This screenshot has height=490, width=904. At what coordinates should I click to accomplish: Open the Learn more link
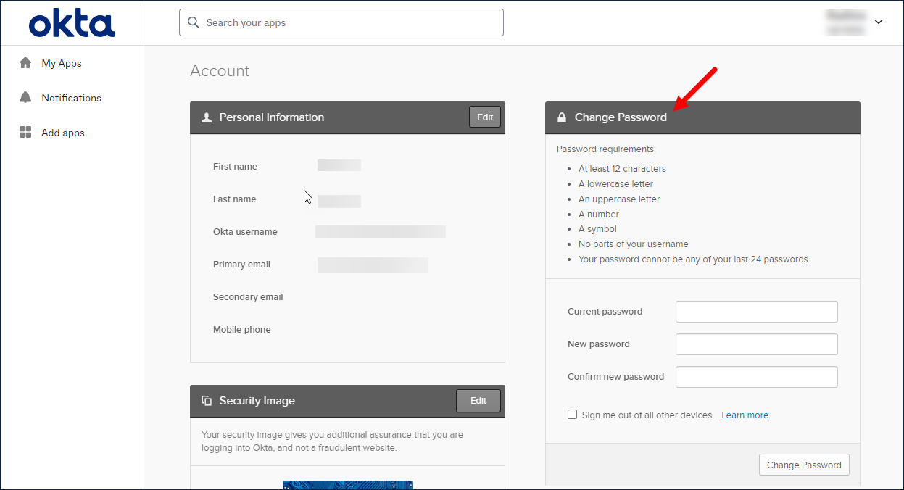[x=745, y=415]
